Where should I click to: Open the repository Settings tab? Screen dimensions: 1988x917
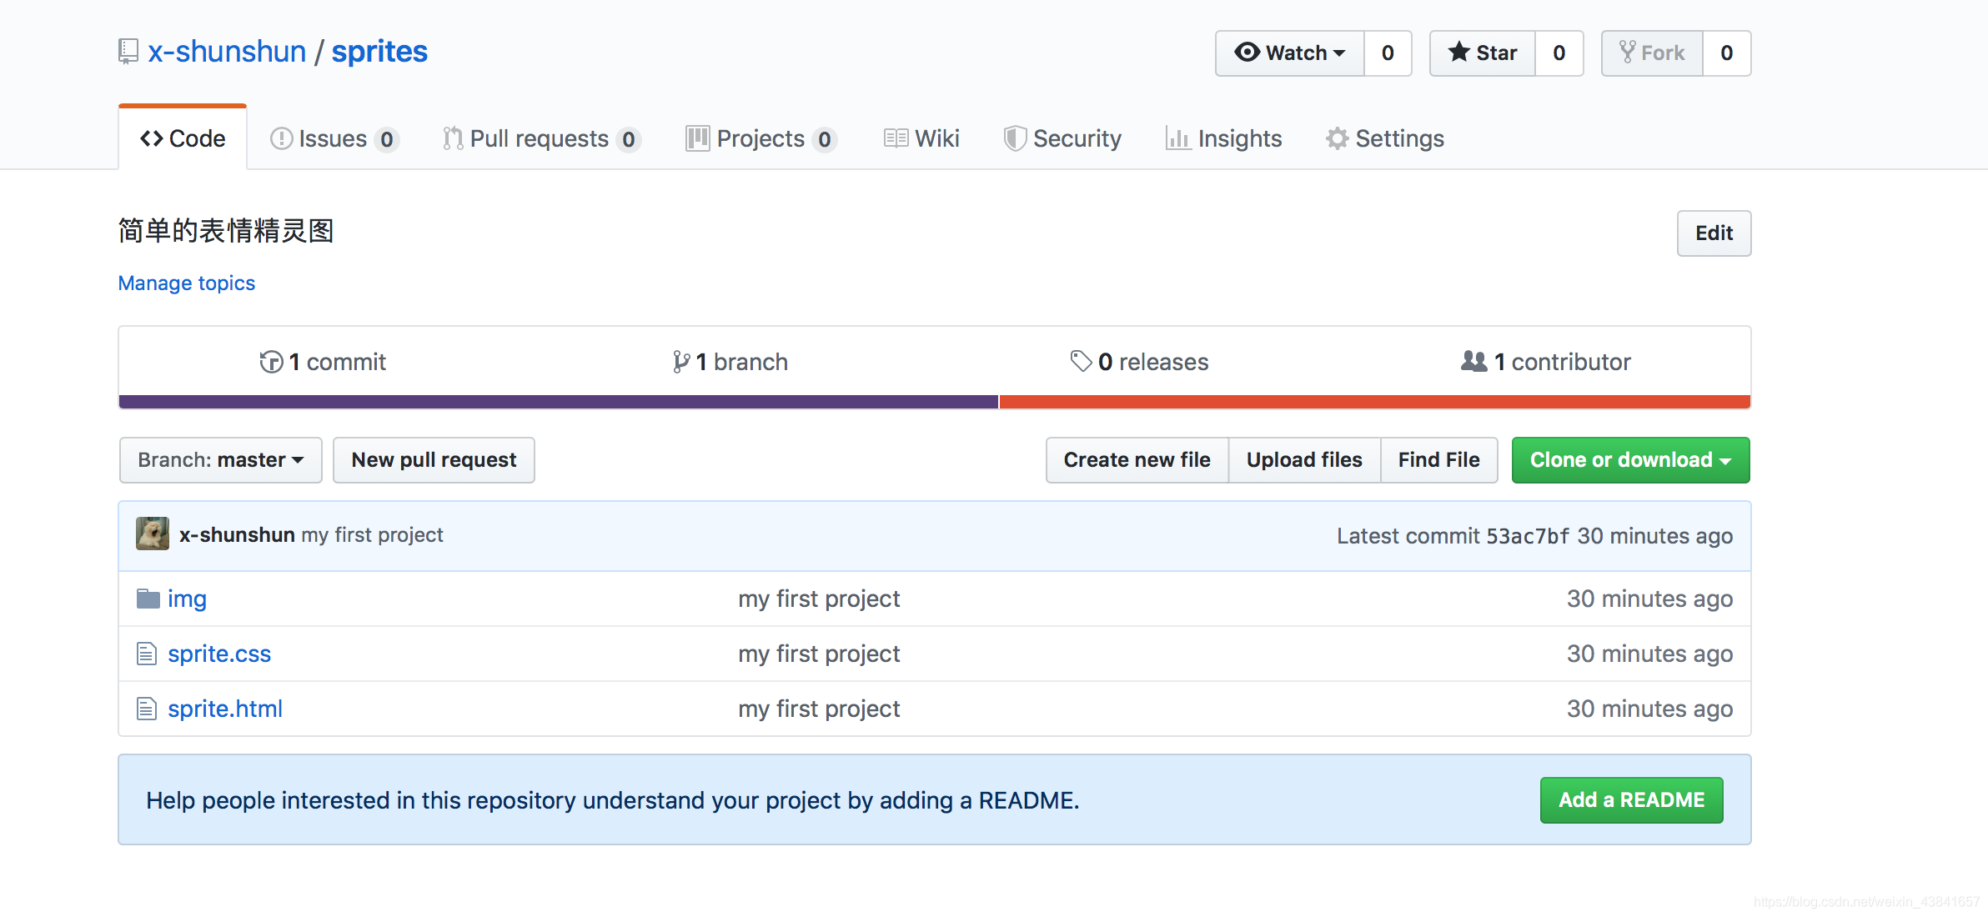coord(1385,138)
